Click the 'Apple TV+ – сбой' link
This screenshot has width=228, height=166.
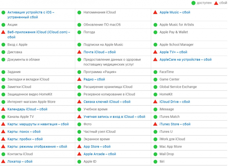pyautogui.click(x=173, y=52)
